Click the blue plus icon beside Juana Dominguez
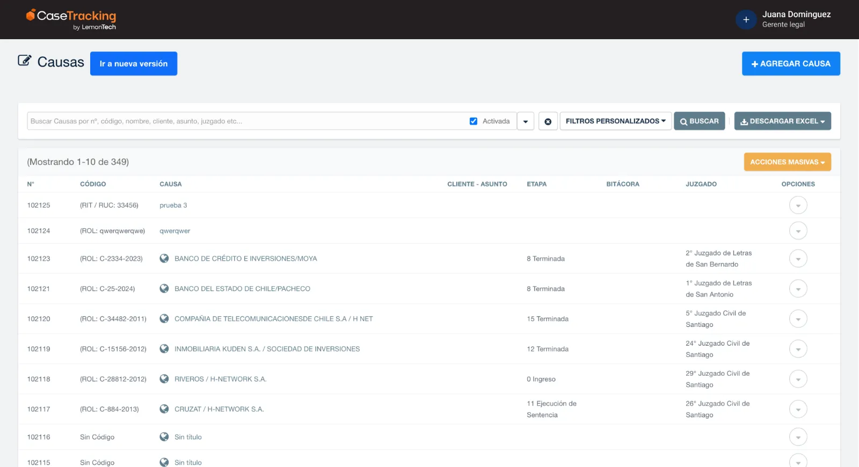 [746, 19]
